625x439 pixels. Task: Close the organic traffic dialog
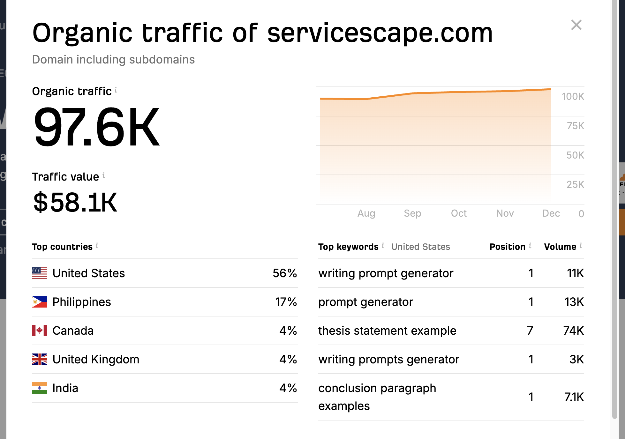[x=576, y=25]
